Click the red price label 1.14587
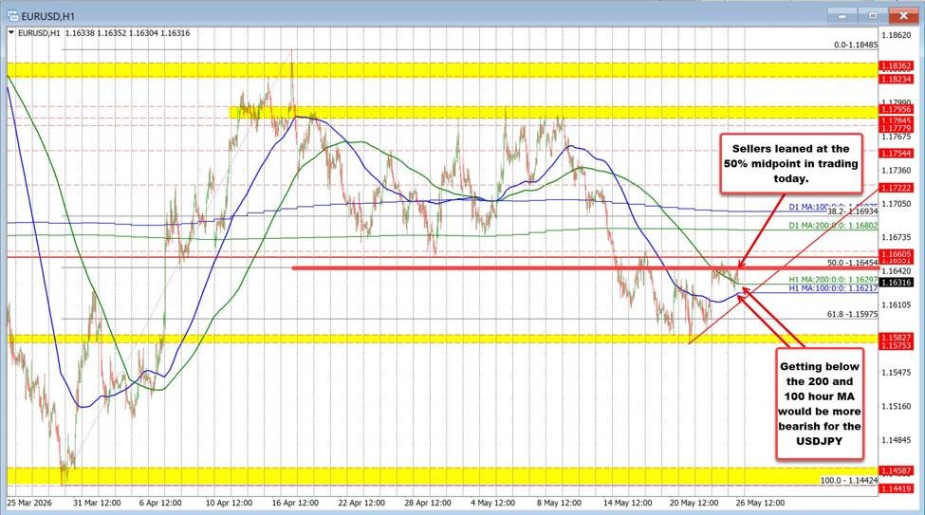Viewport: 925px width, 515px height. [x=897, y=470]
